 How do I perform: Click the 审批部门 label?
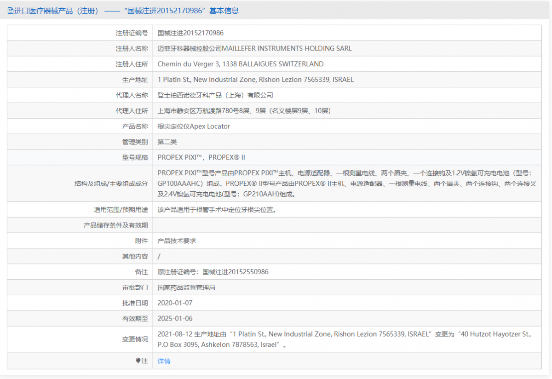point(135,287)
